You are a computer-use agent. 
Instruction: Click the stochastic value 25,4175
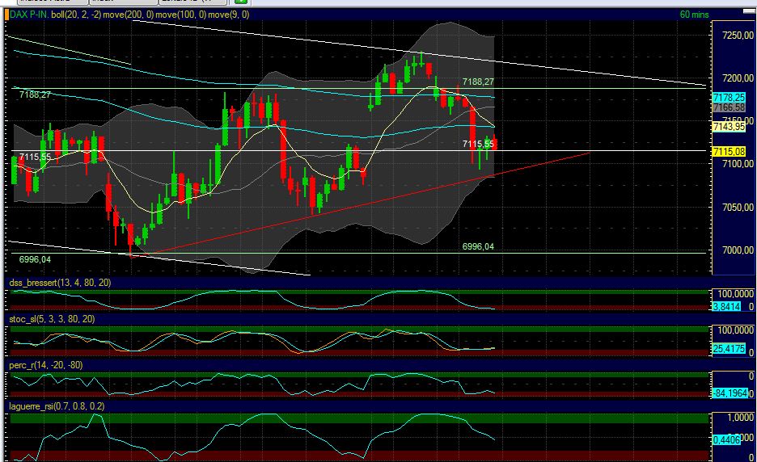(729, 348)
